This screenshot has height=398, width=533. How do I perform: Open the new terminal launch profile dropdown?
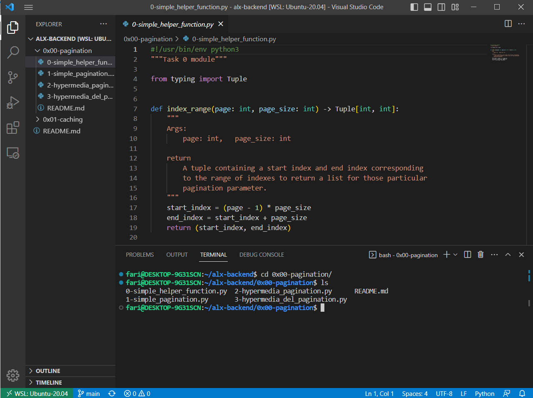tap(456, 255)
